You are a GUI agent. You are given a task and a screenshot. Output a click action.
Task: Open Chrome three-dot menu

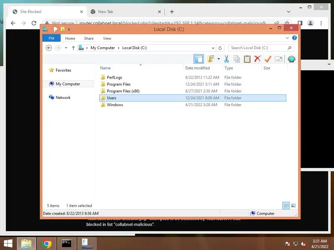[321, 23]
